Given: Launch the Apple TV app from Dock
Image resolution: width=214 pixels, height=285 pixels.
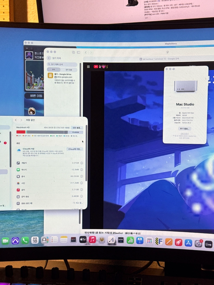Looking at the screenshot, I should click(x=83, y=239).
